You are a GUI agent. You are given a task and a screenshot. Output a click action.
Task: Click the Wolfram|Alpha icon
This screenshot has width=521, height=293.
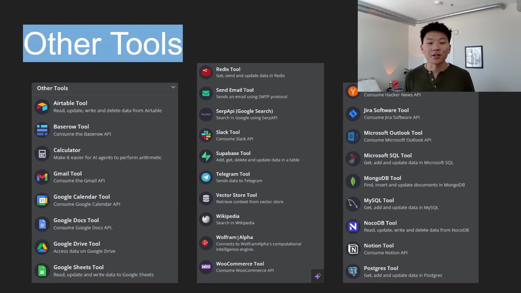tap(206, 243)
